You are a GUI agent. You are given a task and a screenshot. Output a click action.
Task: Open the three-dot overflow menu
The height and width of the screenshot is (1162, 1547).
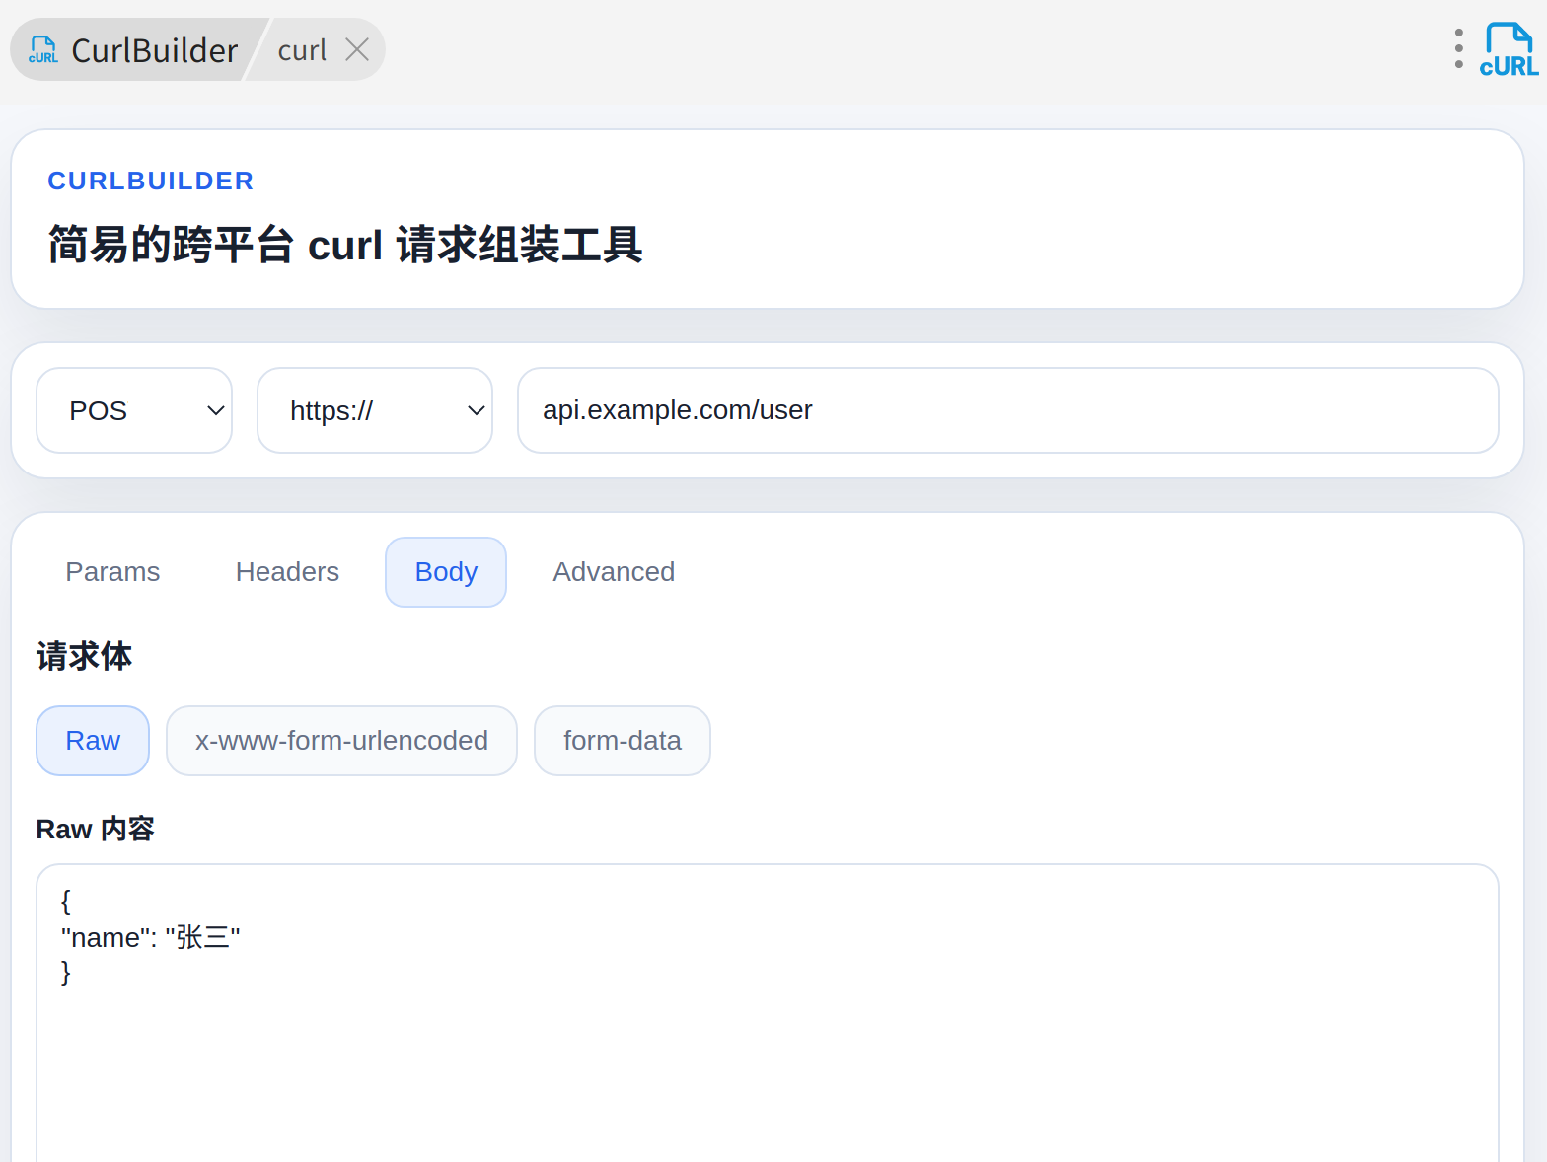[x=1458, y=49]
